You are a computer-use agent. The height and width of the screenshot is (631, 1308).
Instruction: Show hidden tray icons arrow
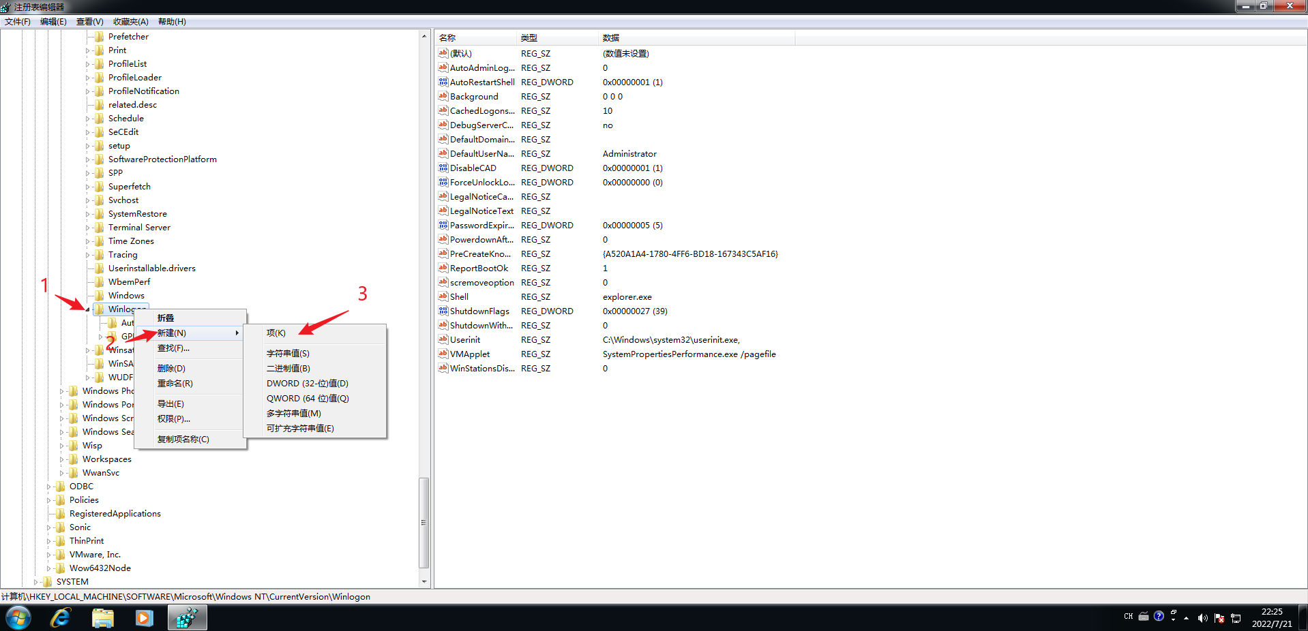click(1187, 618)
